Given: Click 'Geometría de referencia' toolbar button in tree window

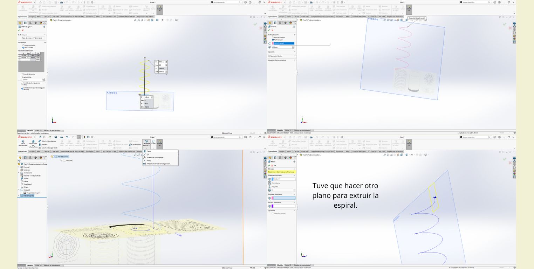Looking at the screenshot, I should [x=146, y=144].
